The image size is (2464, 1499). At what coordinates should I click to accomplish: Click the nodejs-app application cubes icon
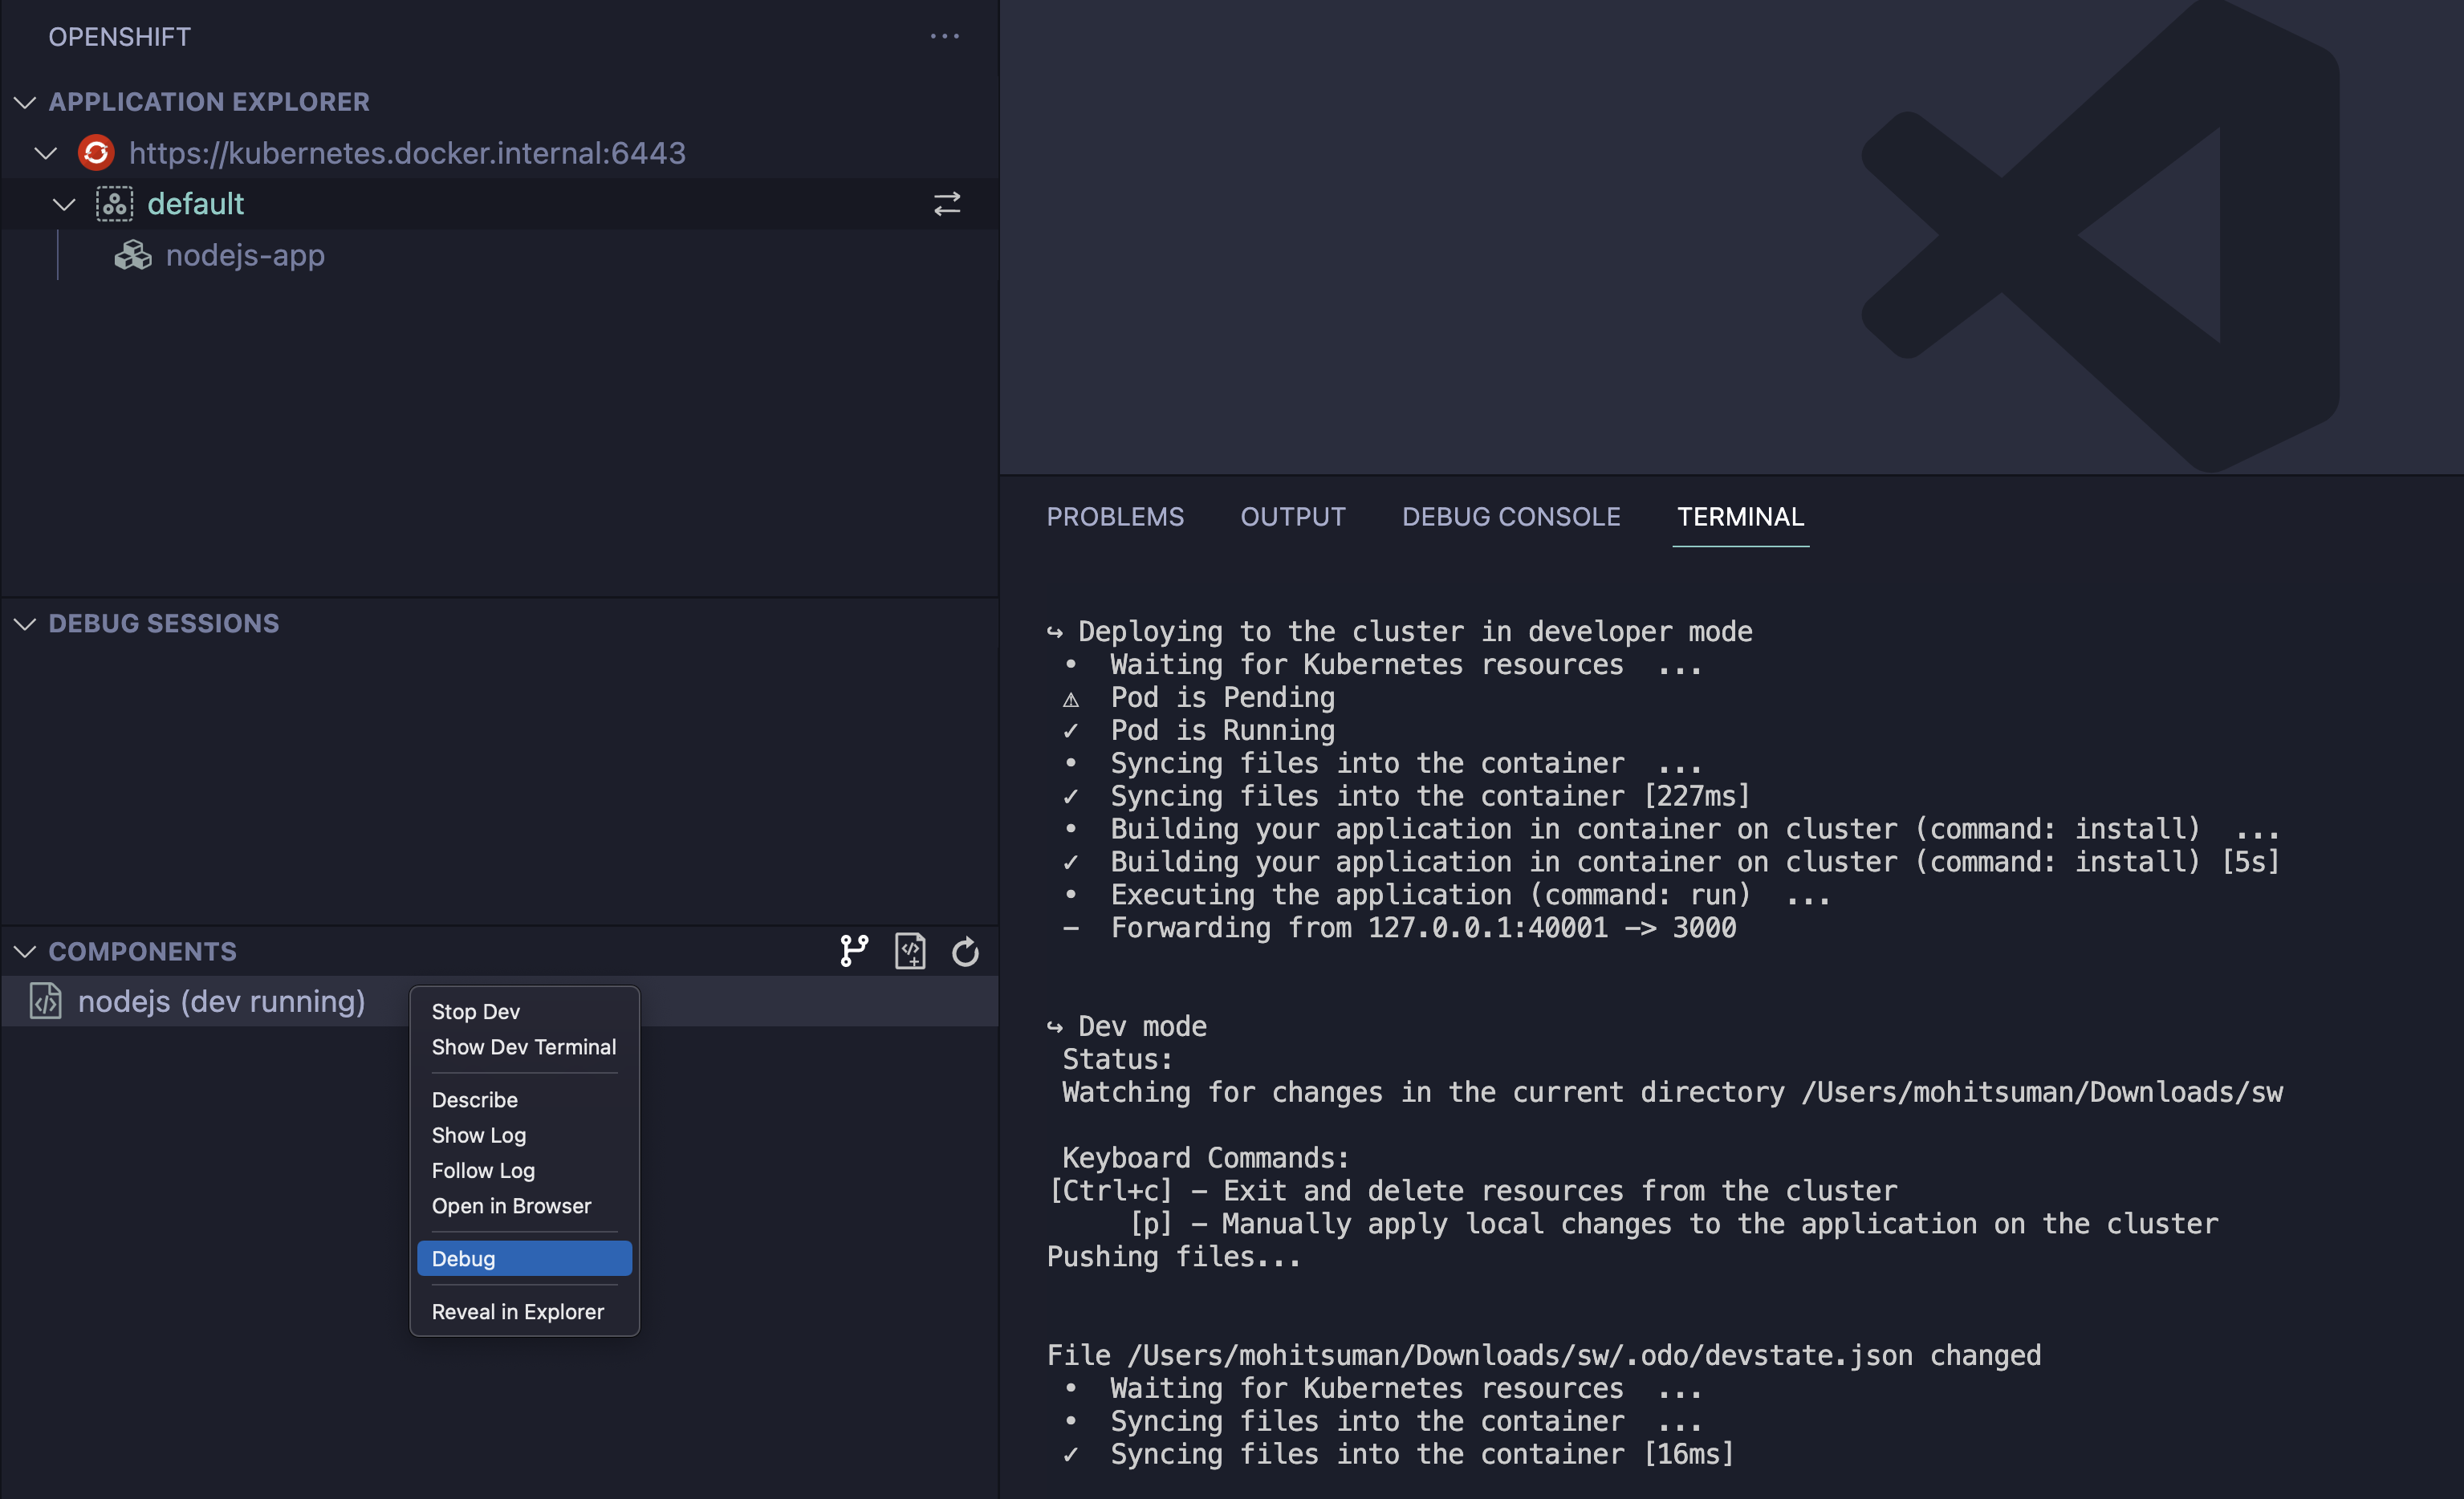[x=132, y=256]
